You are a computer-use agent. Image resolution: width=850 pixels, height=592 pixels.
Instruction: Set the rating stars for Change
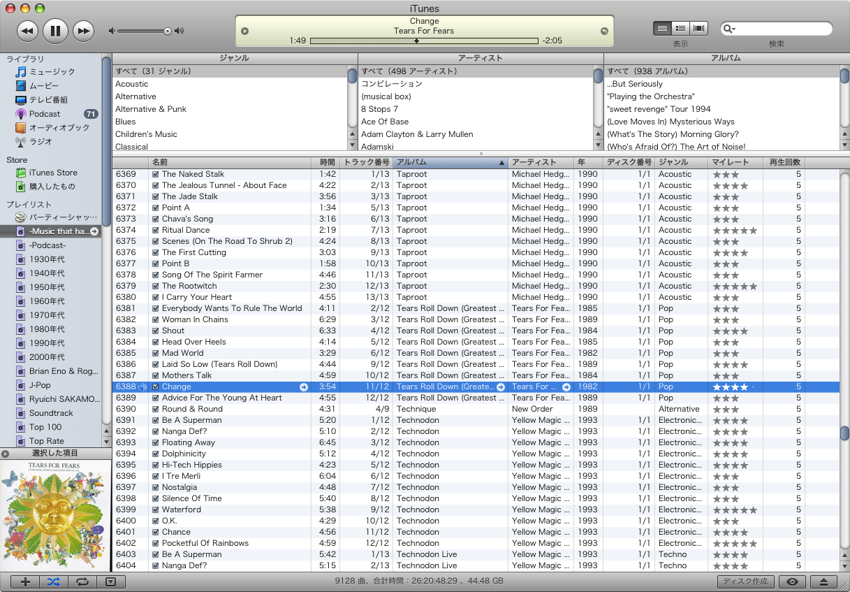[733, 387]
